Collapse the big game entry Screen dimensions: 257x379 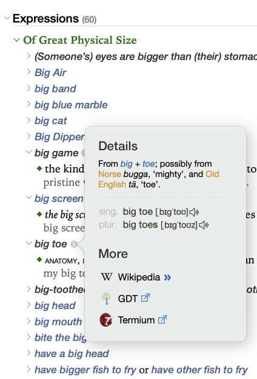coord(28,152)
